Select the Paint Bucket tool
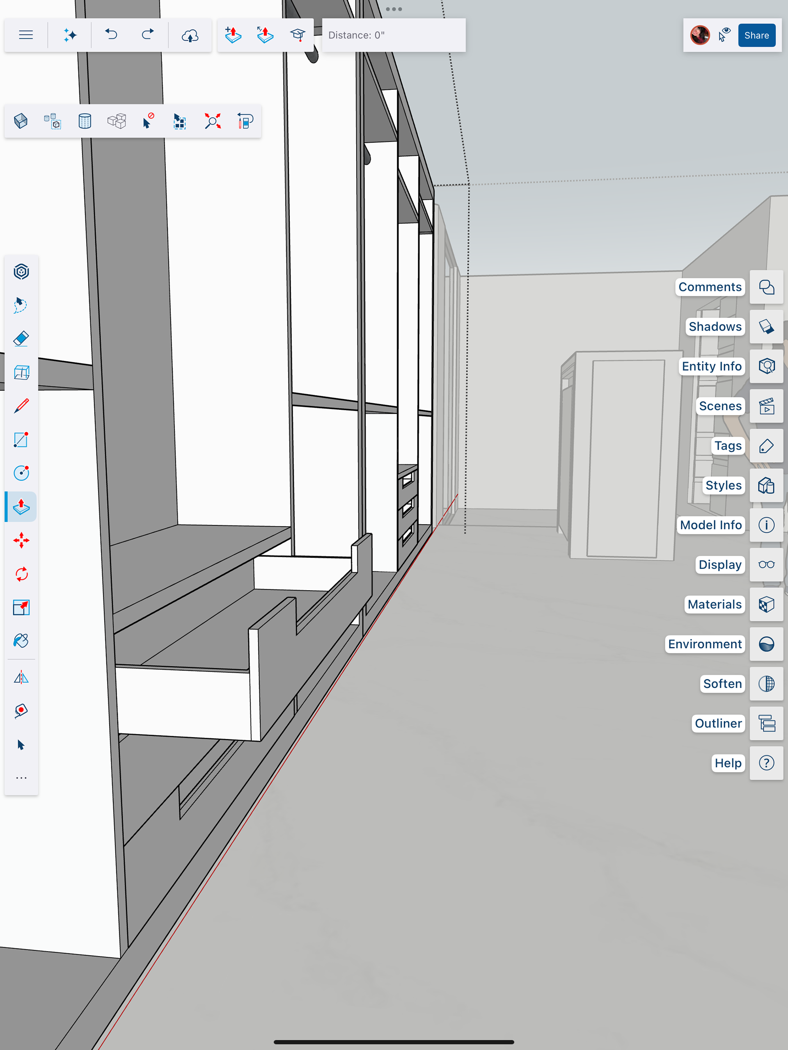Viewport: 788px width, 1050px height. (21, 641)
